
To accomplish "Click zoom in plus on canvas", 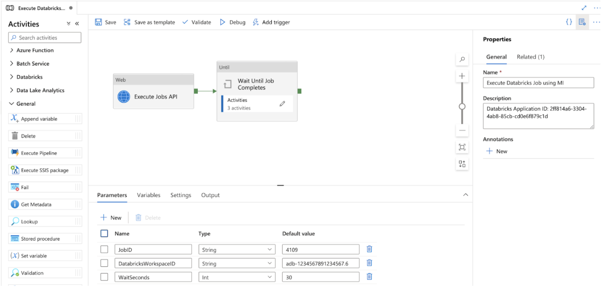I will (x=462, y=76).
